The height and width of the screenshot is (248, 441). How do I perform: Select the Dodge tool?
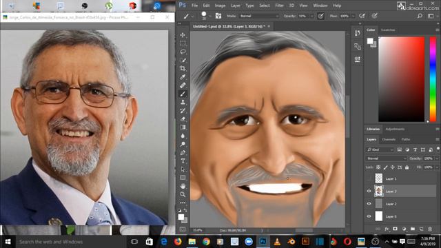(x=183, y=144)
